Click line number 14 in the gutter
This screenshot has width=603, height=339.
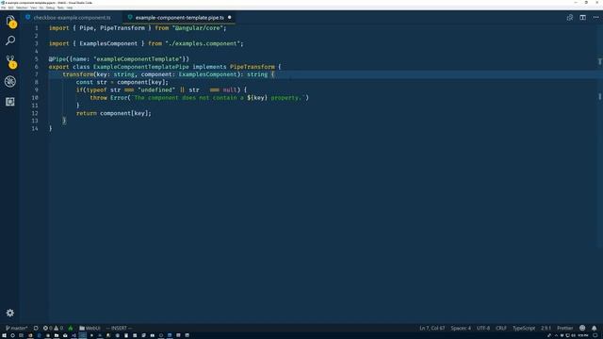click(x=35, y=128)
